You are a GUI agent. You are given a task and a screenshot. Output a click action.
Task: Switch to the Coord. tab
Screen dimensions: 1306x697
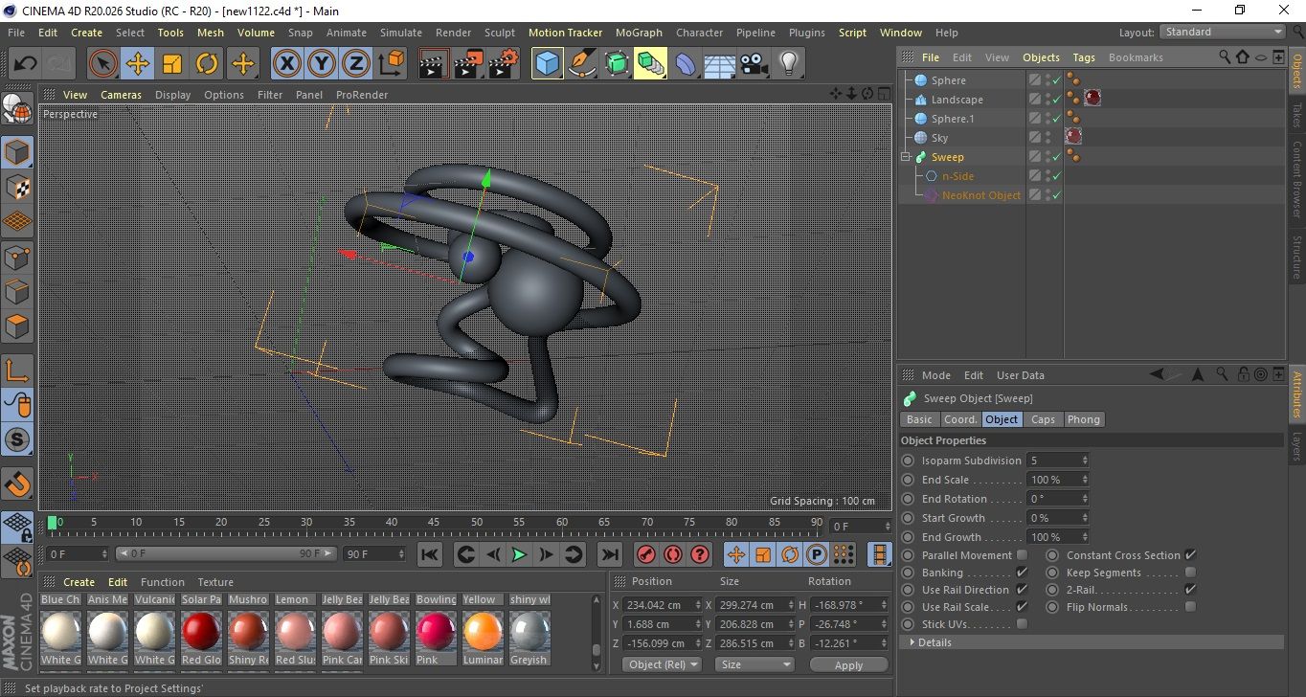pos(960,419)
